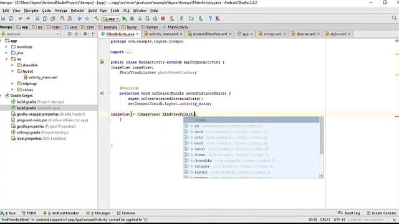This screenshot has width=399, height=224.
Task: Expand the mipmap folder
Action: pos(12,83)
